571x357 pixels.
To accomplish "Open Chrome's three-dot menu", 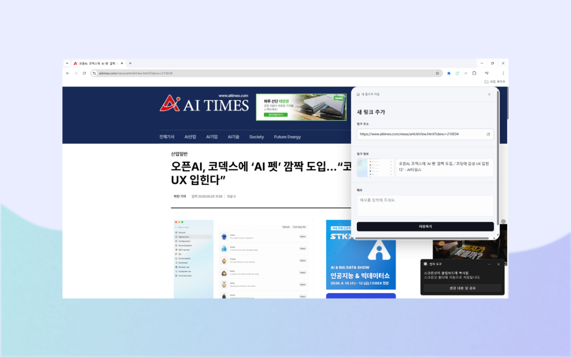I will (503, 73).
